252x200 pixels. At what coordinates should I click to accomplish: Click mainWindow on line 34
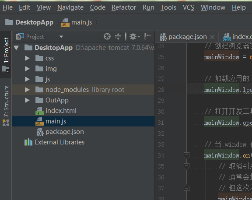tap(222, 156)
